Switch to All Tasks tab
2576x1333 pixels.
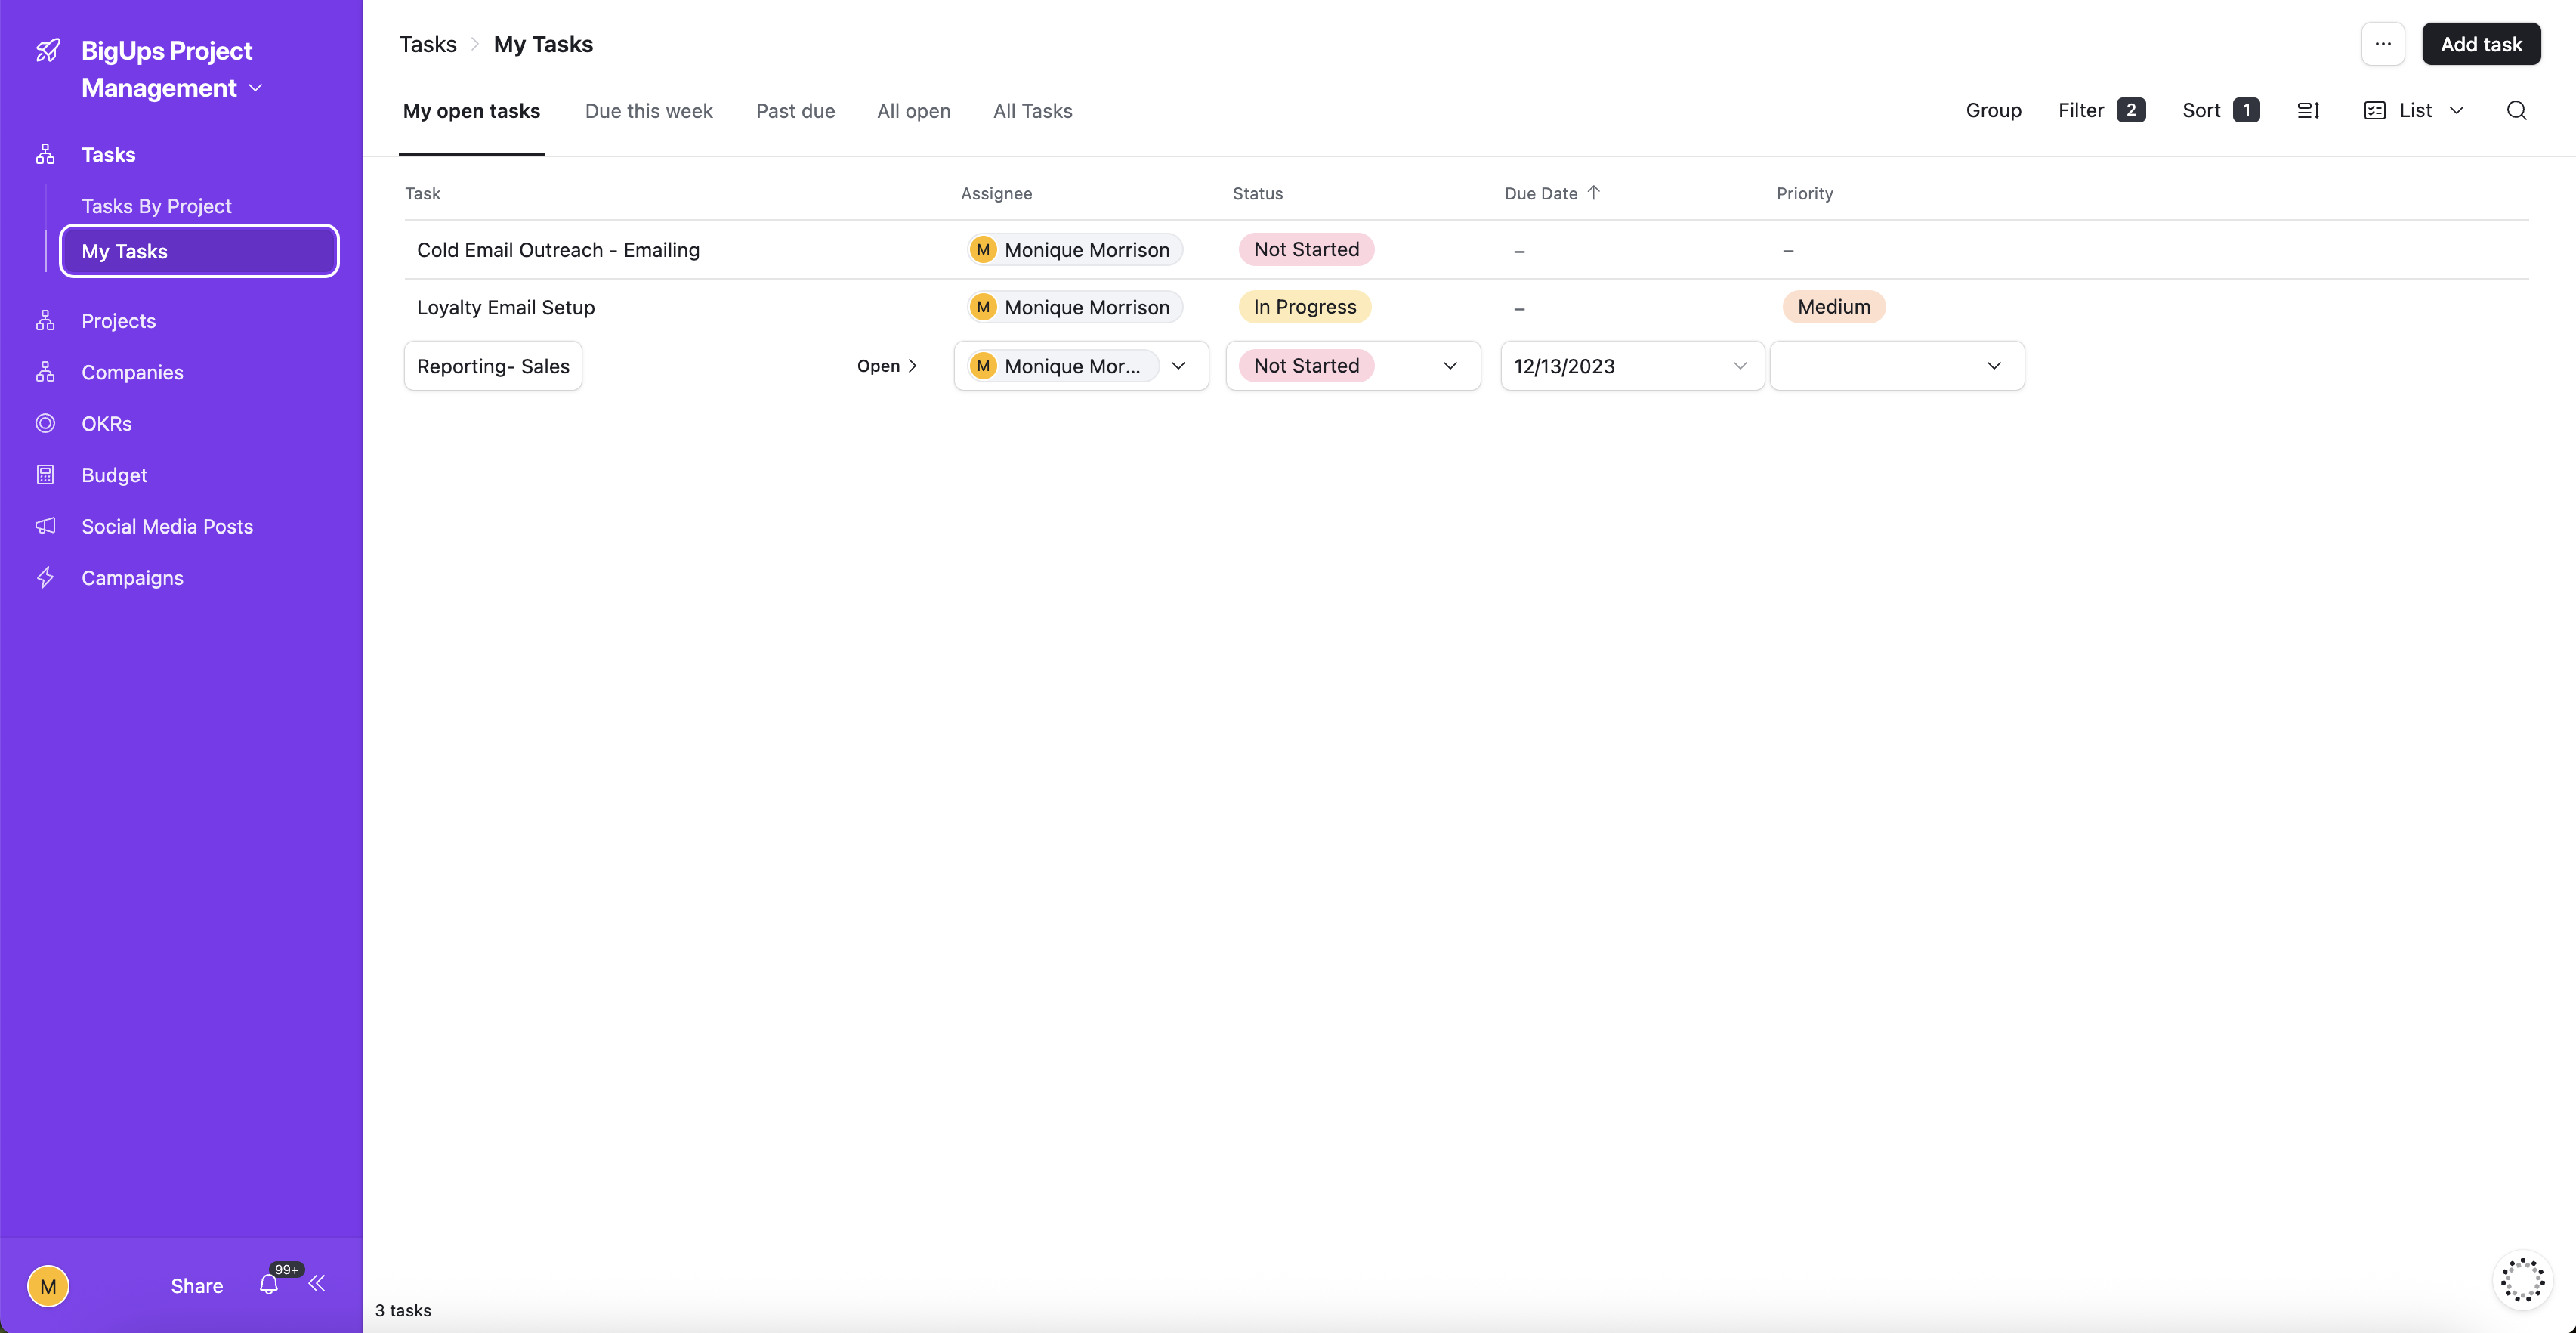[x=1032, y=110]
